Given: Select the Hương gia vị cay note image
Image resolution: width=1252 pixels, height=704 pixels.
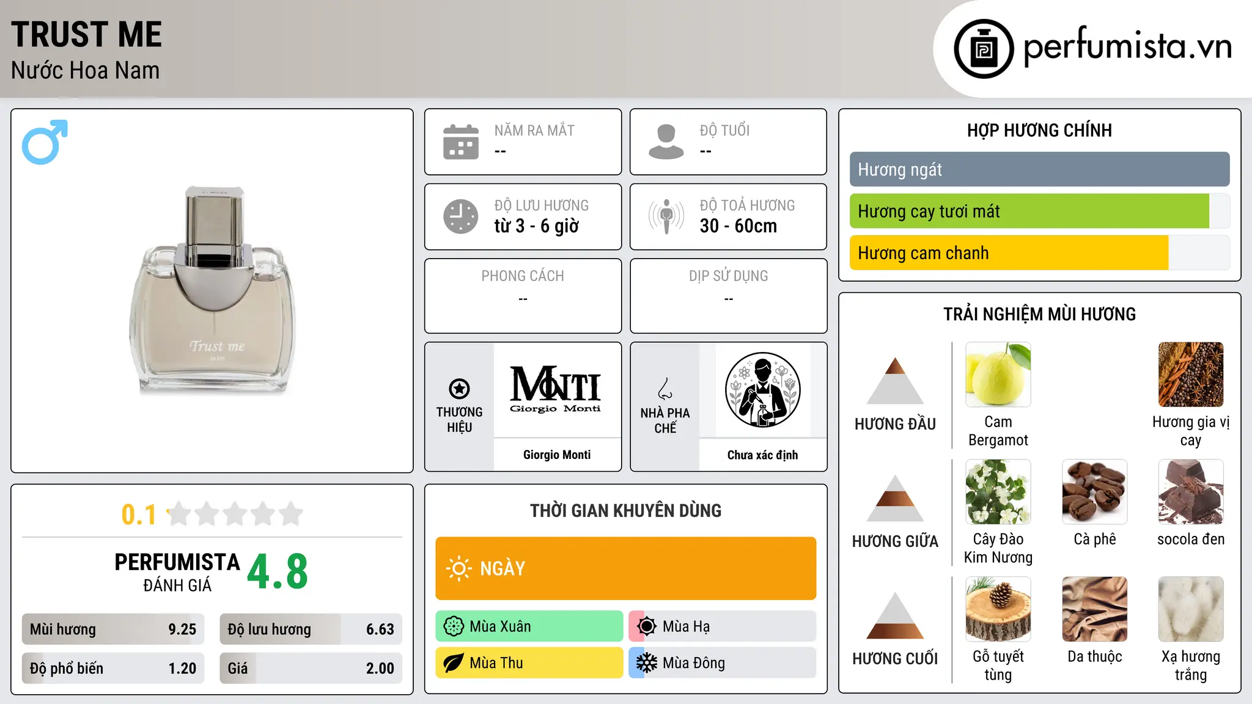Looking at the screenshot, I should 1191,375.
